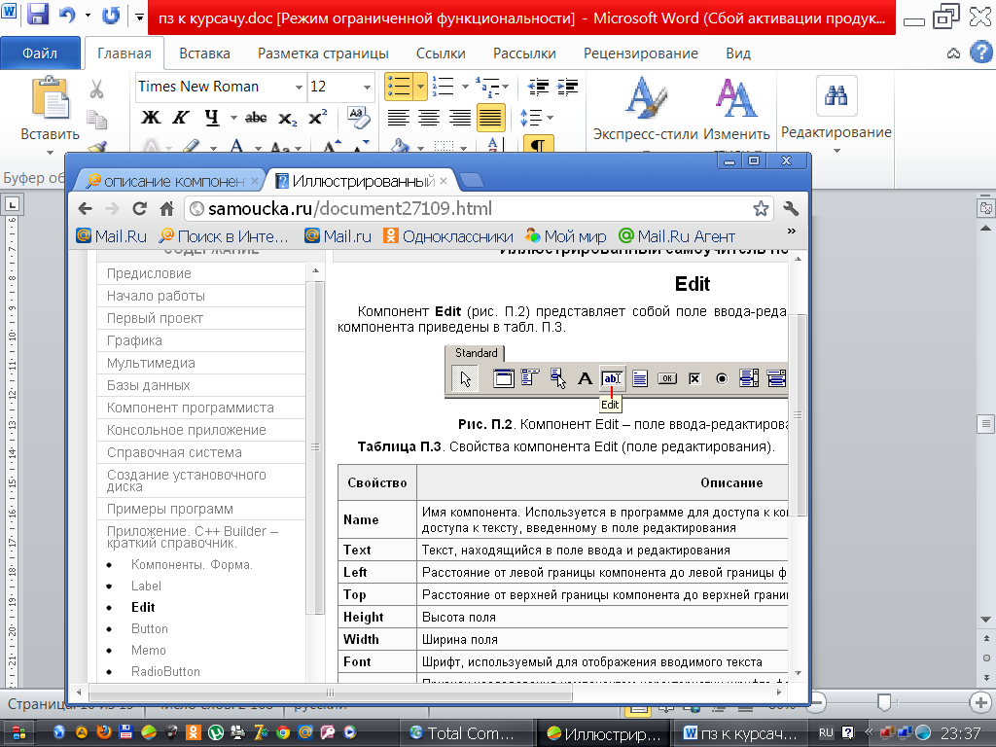Toggle right text alignment
The image size is (996, 747).
459,118
